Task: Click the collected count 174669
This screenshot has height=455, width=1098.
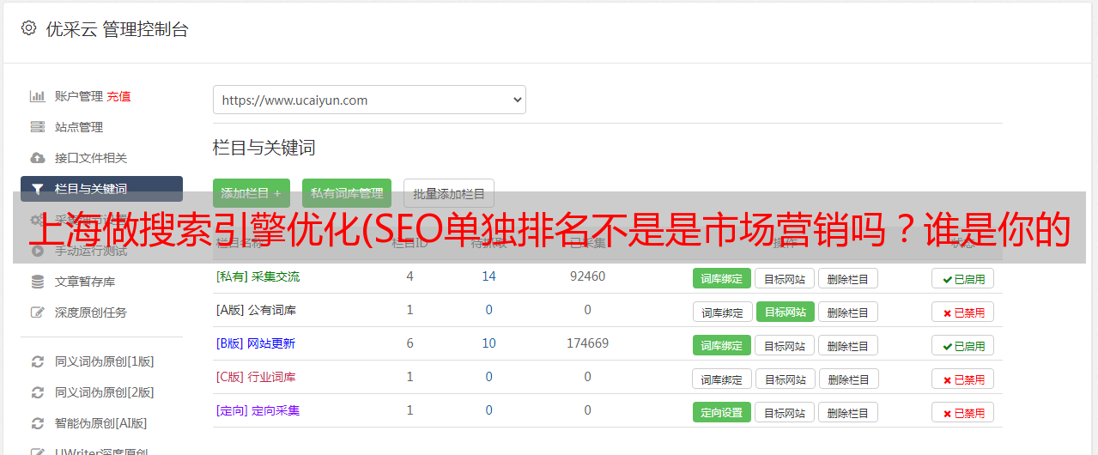Action: click(x=587, y=343)
